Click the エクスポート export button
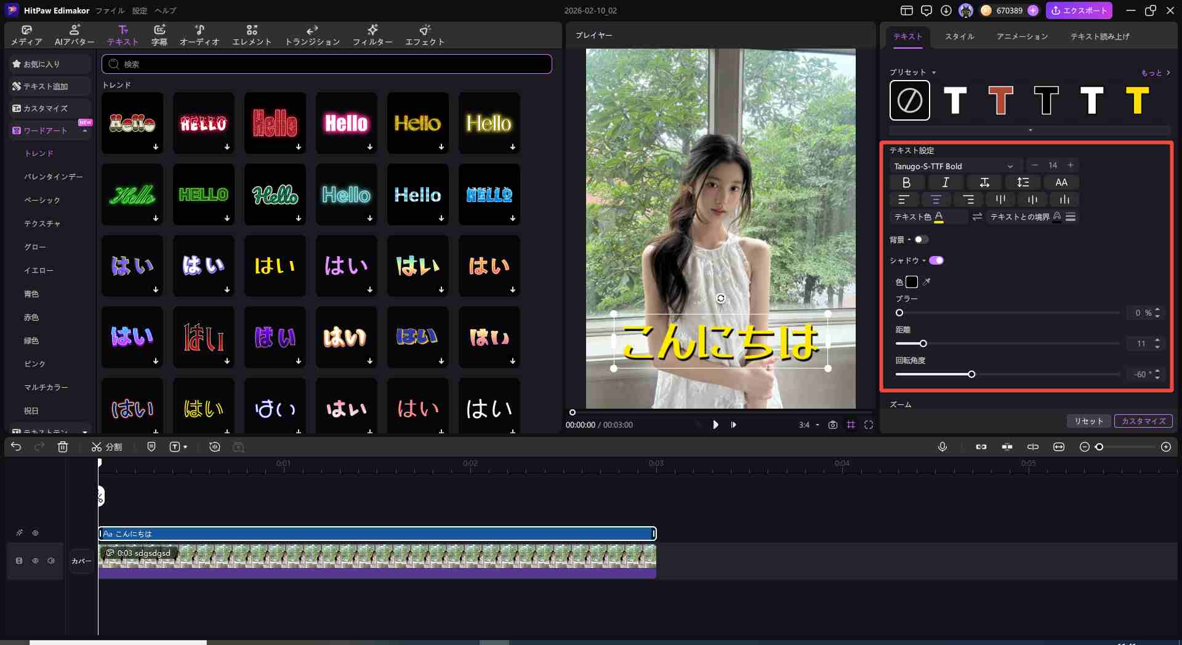1182x645 pixels. (x=1079, y=10)
